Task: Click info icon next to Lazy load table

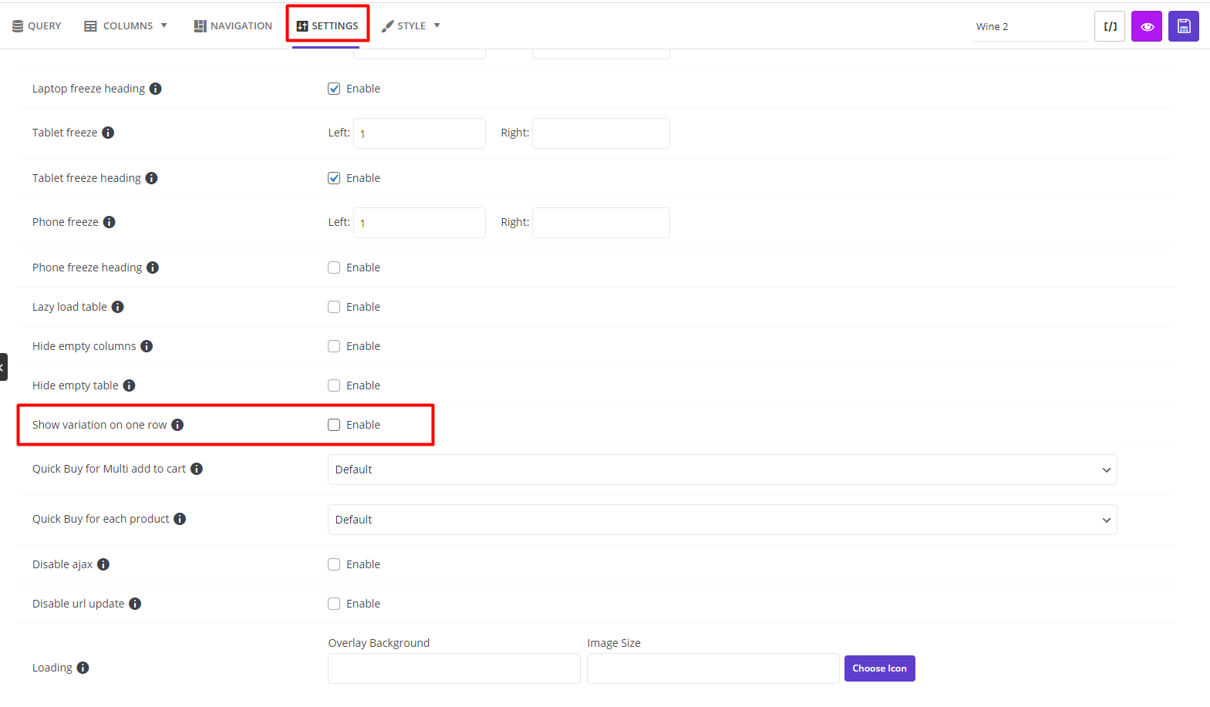Action: coord(118,307)
